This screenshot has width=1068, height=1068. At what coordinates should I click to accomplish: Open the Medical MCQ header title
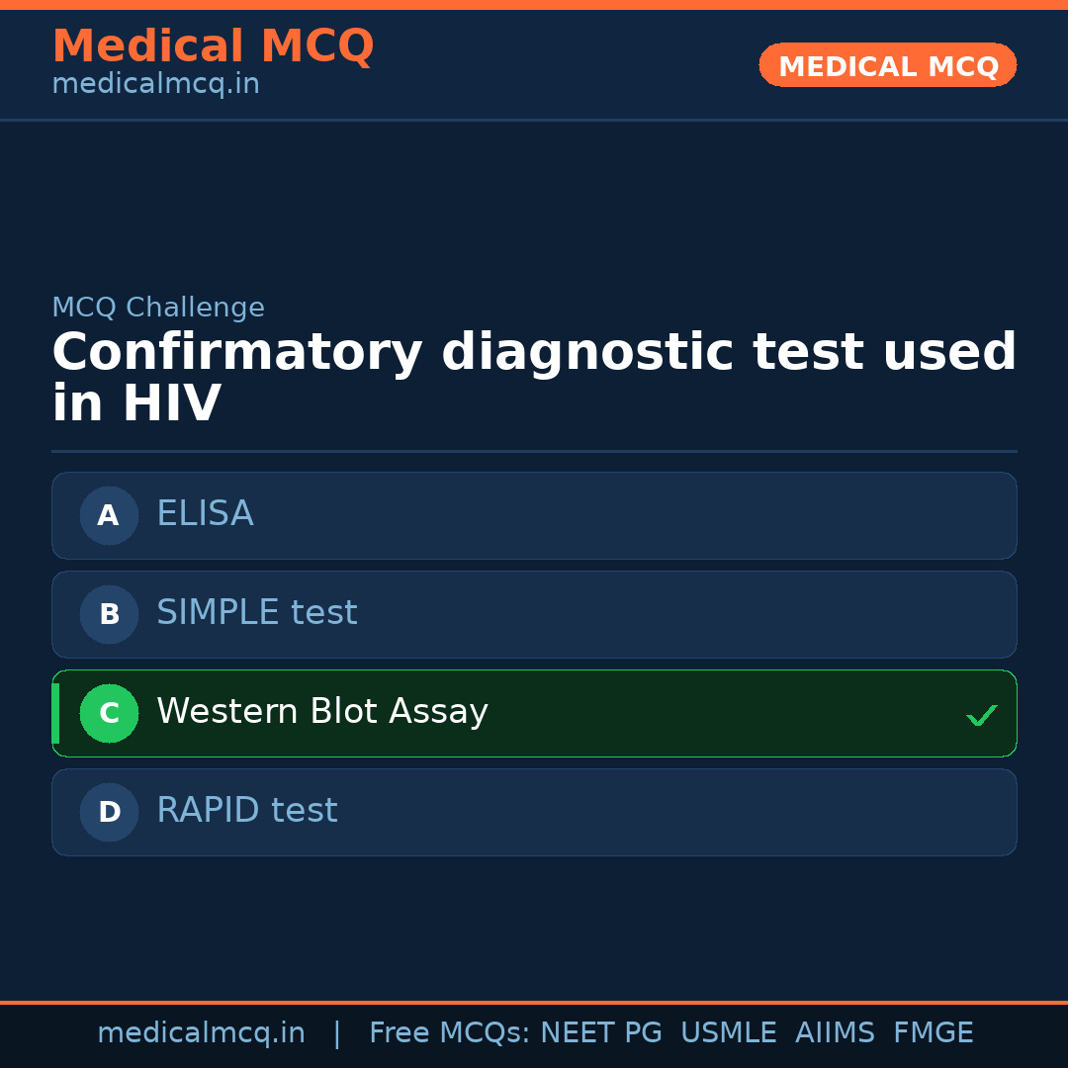(x=213, y=45)
